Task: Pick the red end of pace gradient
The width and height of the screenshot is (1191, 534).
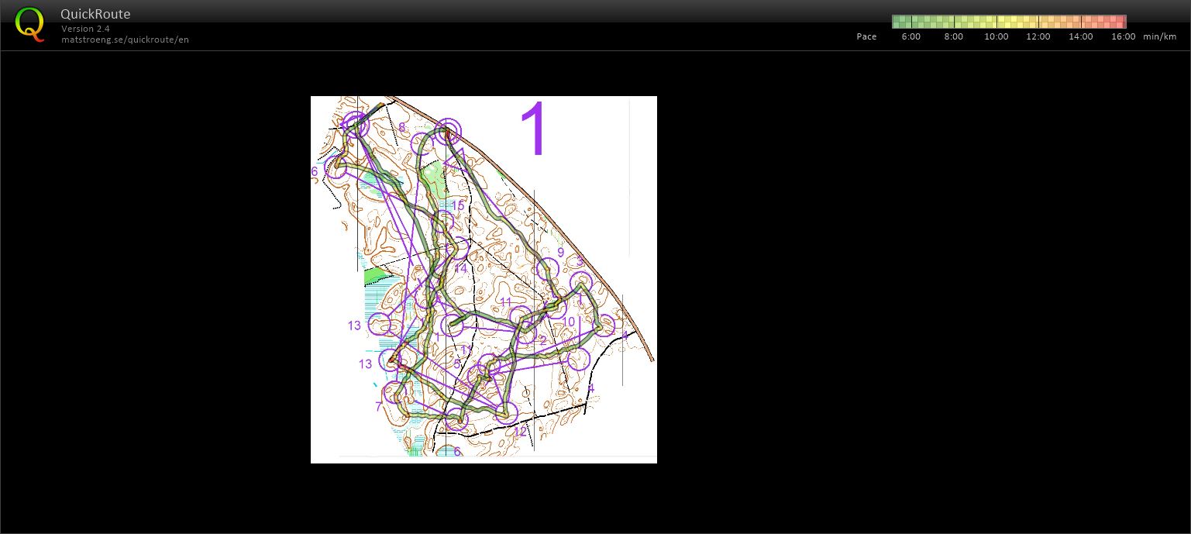Action: point(1120,22)
